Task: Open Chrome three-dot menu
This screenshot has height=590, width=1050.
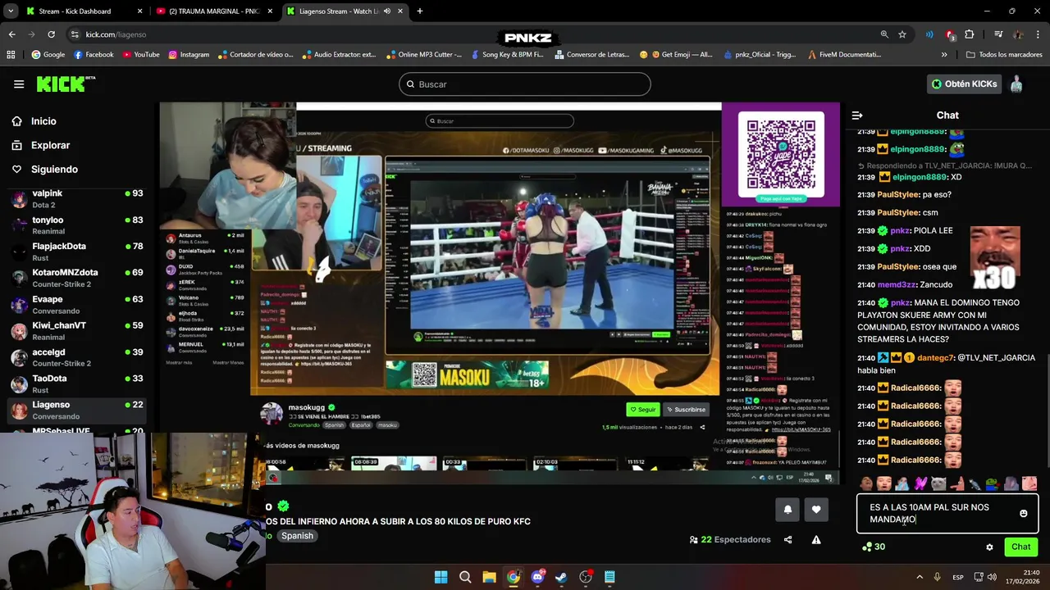Action: pyautogui.click(x=1038, y=34)
